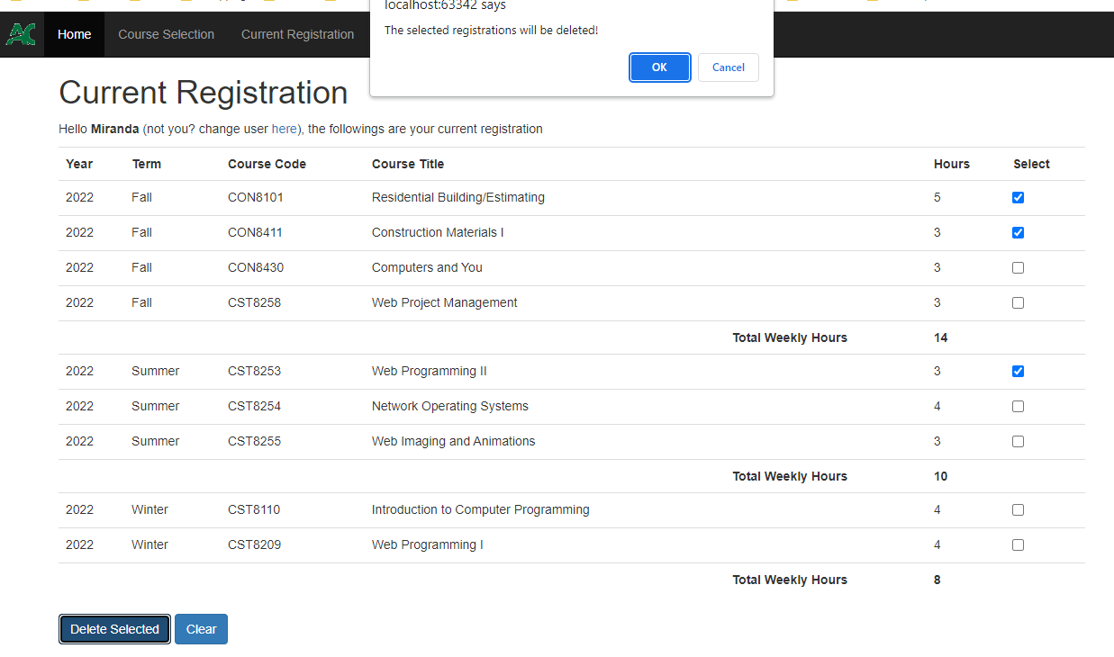
Task: Go to the Home tab
Action: [x=74, y=34]
